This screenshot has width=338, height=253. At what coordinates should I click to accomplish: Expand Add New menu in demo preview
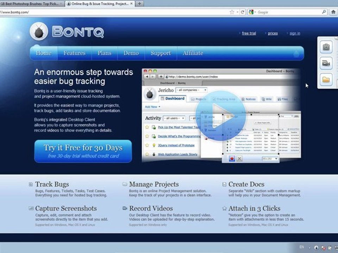point(152,107)
